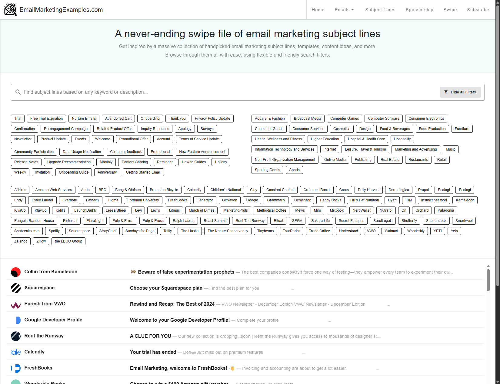Toggle the Trial filter tag

coord(18,119)
